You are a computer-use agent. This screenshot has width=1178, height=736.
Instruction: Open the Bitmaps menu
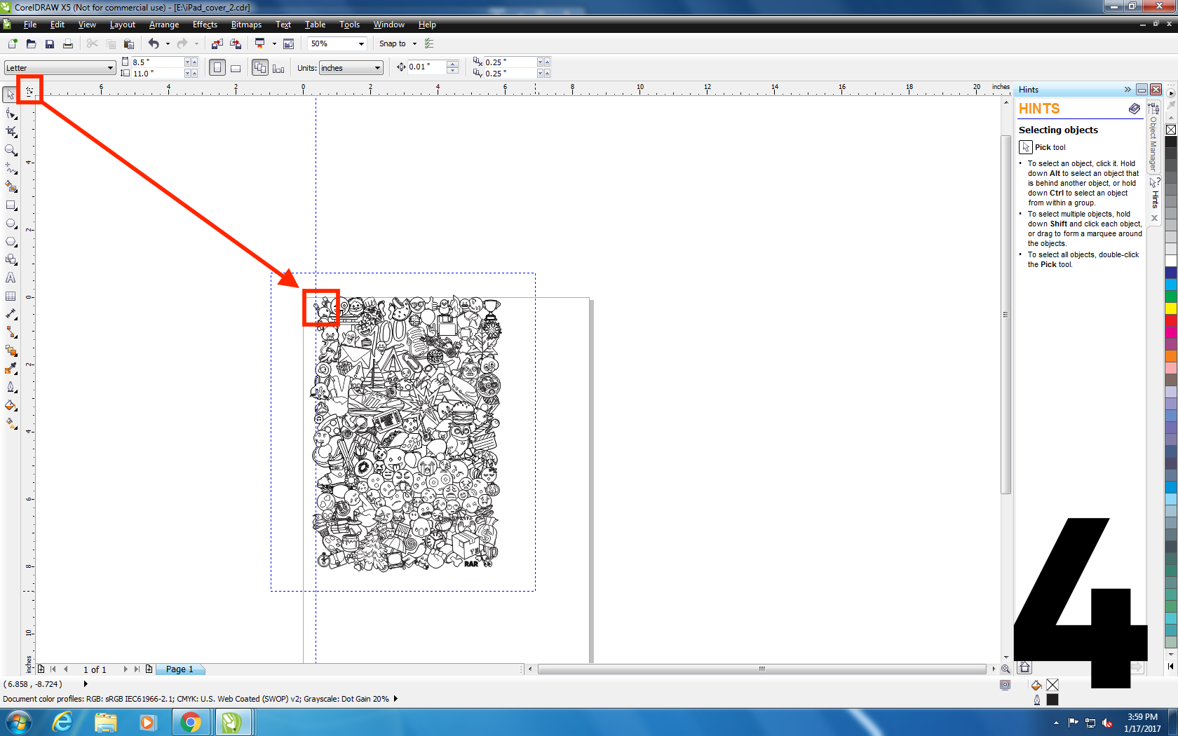pos(246,25)
